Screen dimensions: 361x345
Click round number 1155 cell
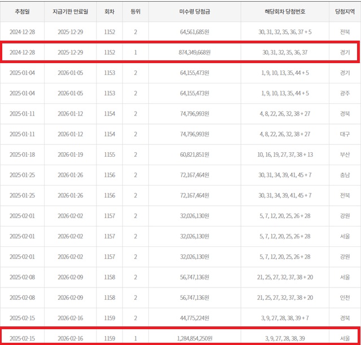109,154
